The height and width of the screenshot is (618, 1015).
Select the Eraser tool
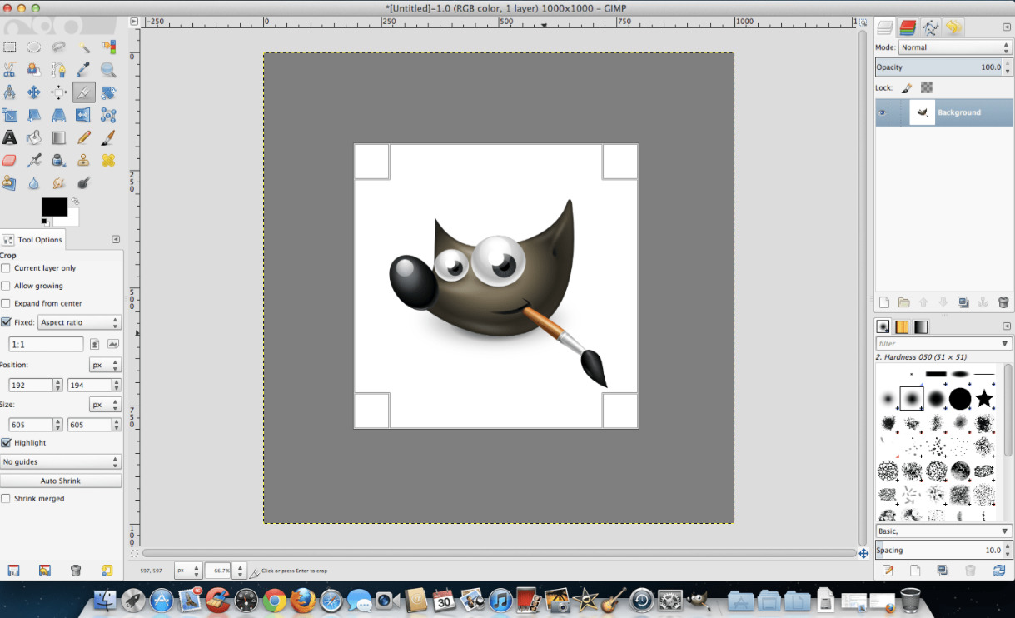click(9, 160)
